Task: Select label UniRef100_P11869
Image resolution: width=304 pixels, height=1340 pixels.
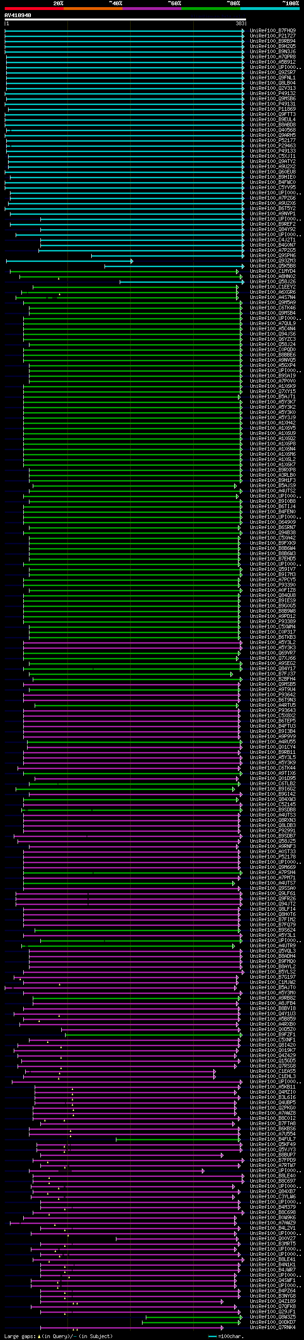Action: 272,109
